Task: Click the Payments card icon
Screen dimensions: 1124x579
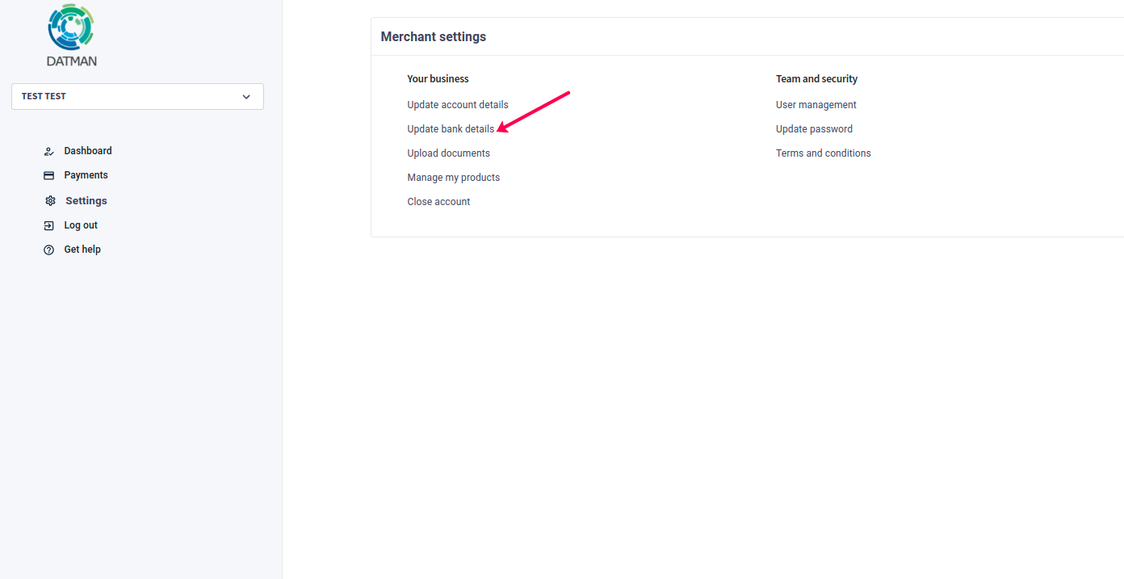Action: pos(48,175)
